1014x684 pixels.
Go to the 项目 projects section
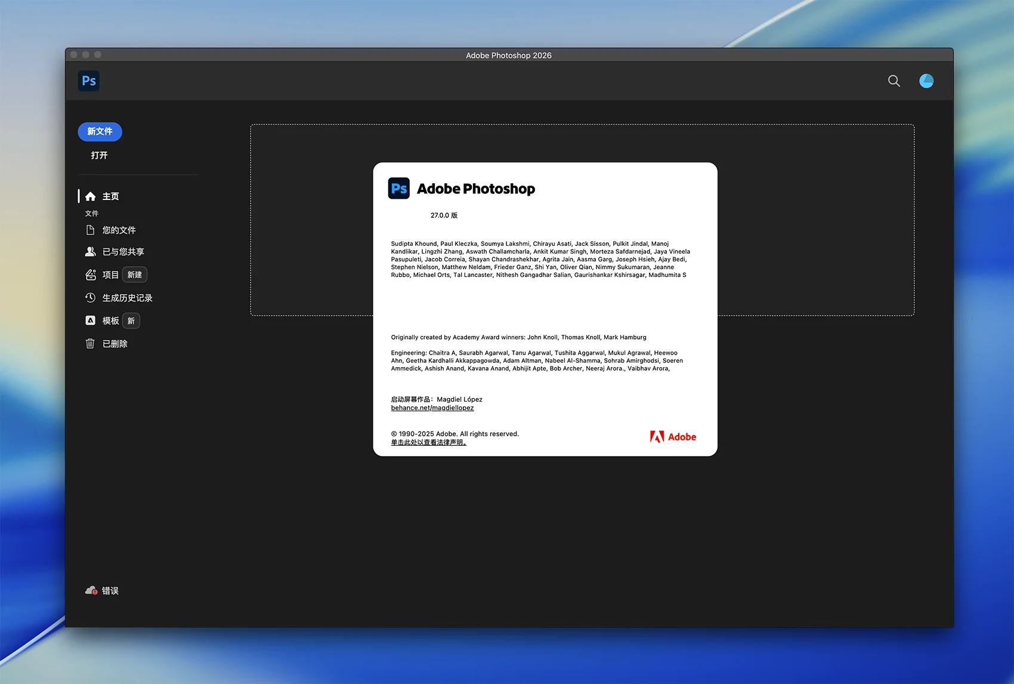(110, 275)
